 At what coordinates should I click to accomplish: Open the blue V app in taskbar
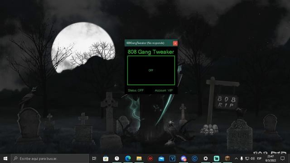(x=172, y=158)
